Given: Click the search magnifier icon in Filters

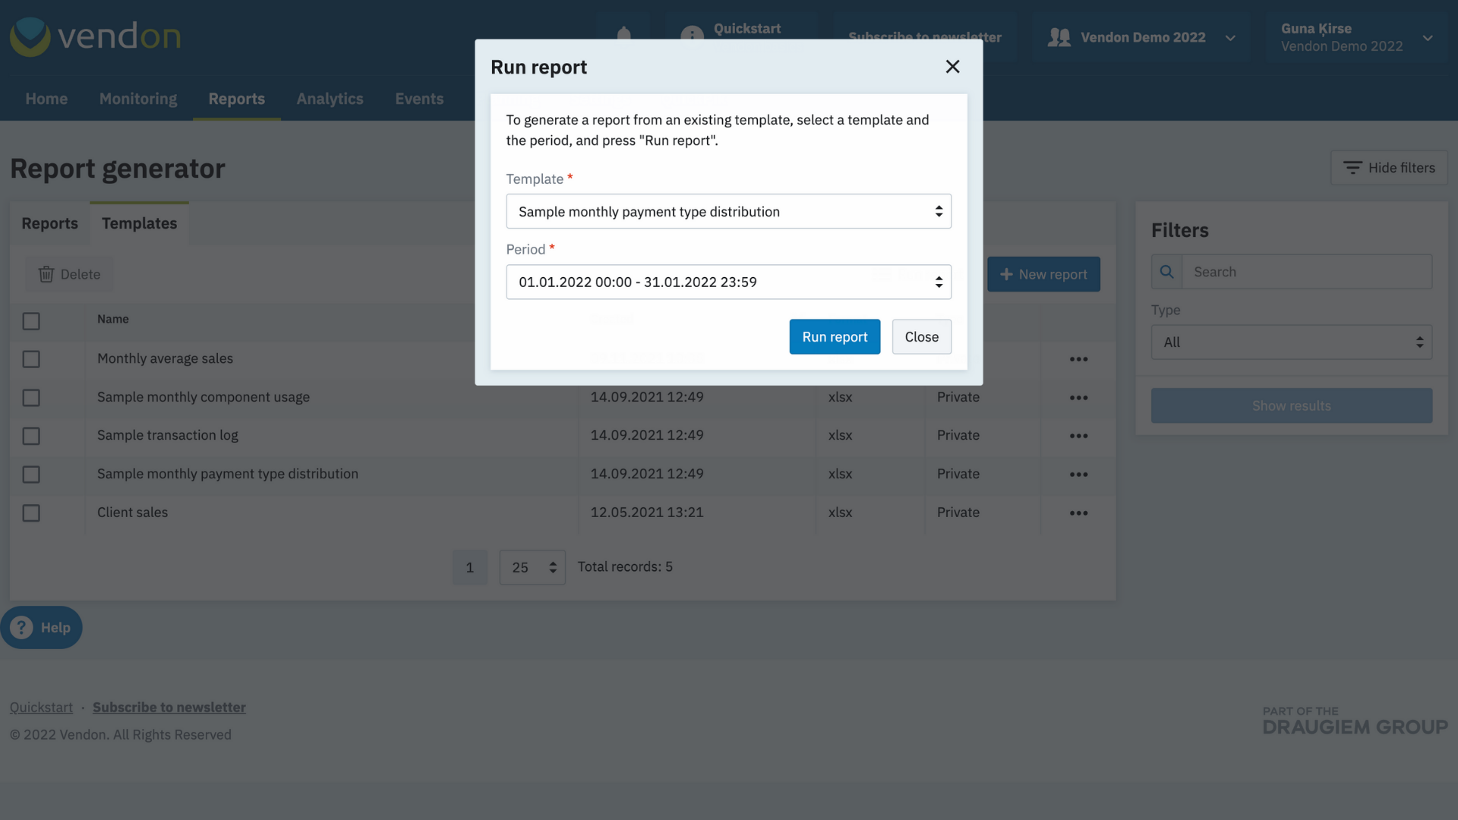Looking at the screenshot, I should point(1167,272).
